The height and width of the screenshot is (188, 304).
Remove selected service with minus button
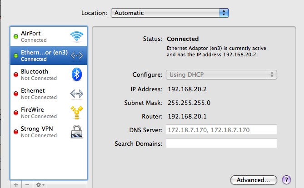click(x=27, y=185)
